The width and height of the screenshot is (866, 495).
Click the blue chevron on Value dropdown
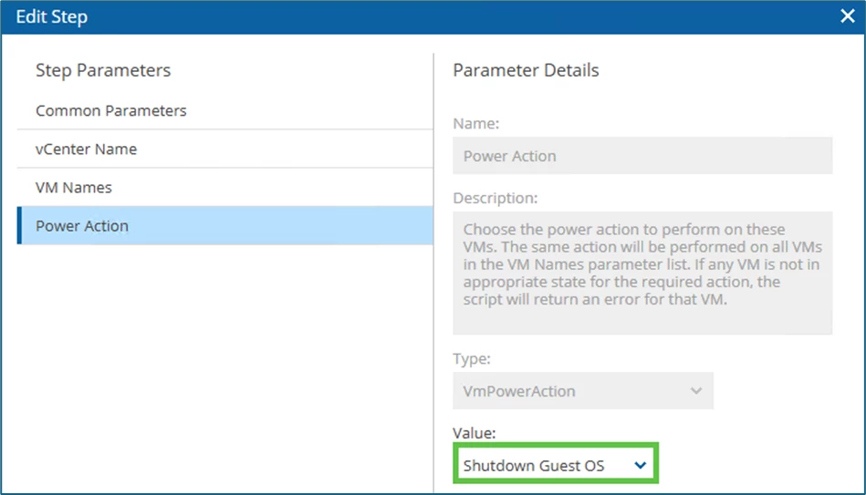click(640, 465)
